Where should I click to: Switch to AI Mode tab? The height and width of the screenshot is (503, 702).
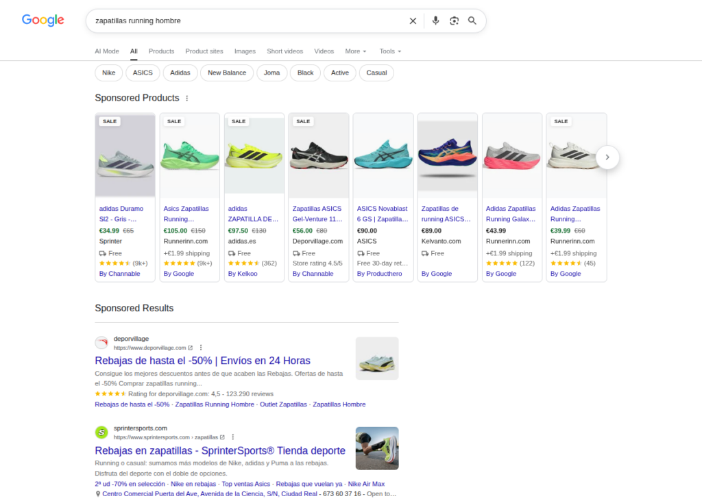click(x=106, y=51)
